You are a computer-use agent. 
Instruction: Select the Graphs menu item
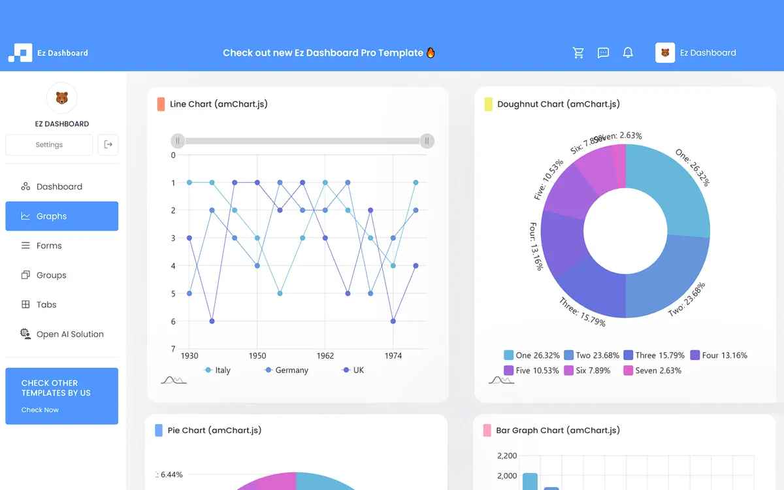point(61,216)
